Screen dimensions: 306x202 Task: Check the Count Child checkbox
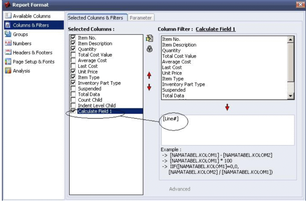coord(73,99)
